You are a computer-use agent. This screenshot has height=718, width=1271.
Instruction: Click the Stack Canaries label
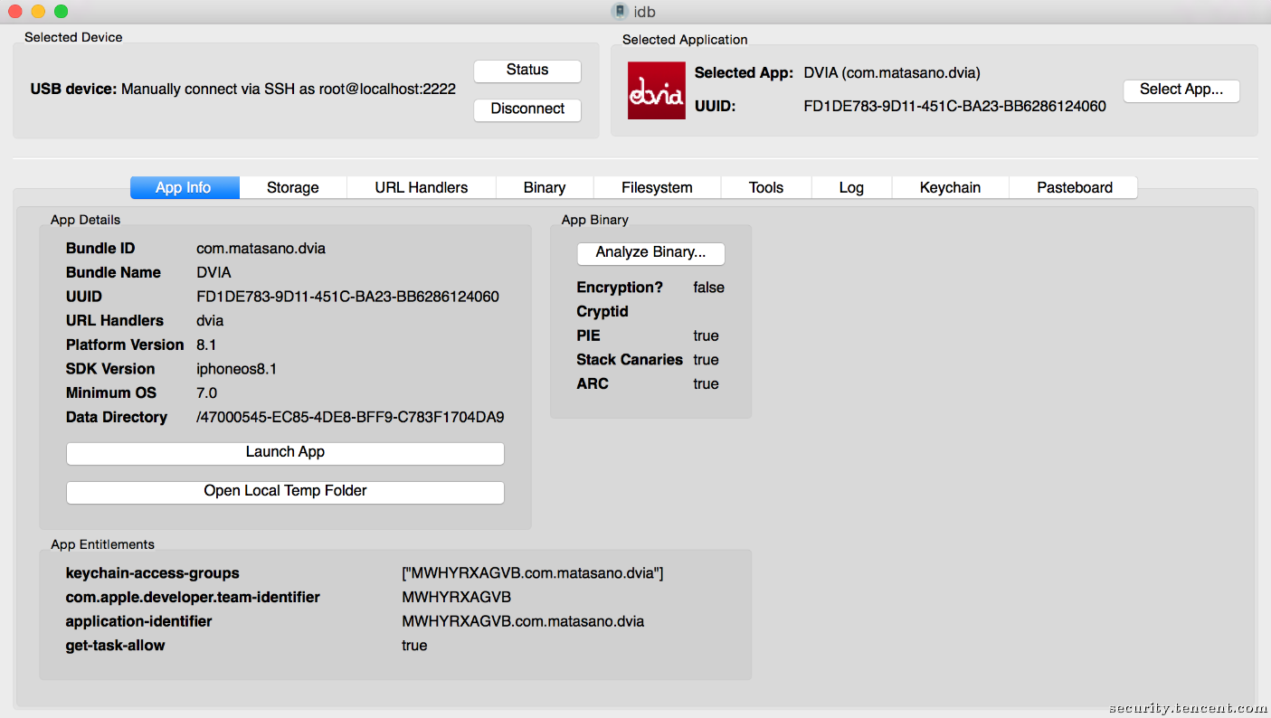coord(630,360)
